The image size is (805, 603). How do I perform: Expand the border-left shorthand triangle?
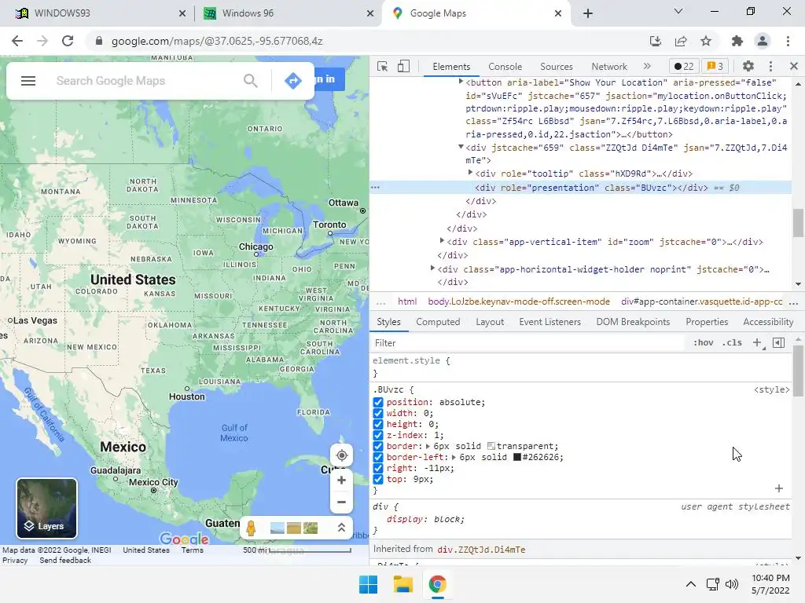pos(454,458)
